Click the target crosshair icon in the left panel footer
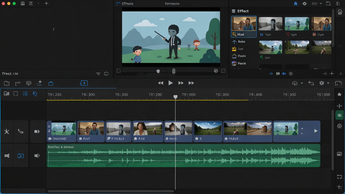The image size is (345, 194). tap(106, 74)
